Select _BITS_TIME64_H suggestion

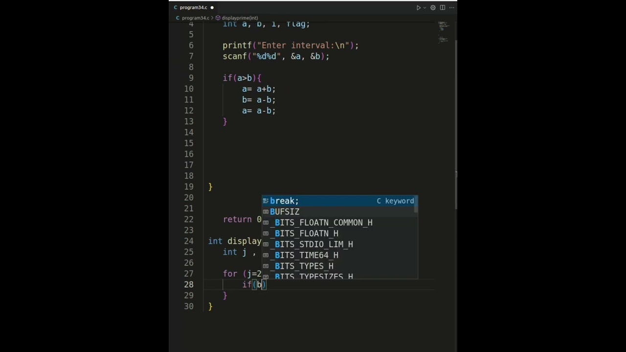(339, 255)
